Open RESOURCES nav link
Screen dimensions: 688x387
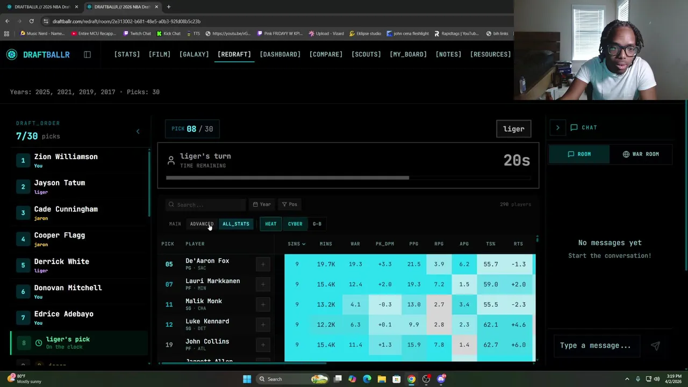coord(490,54)
